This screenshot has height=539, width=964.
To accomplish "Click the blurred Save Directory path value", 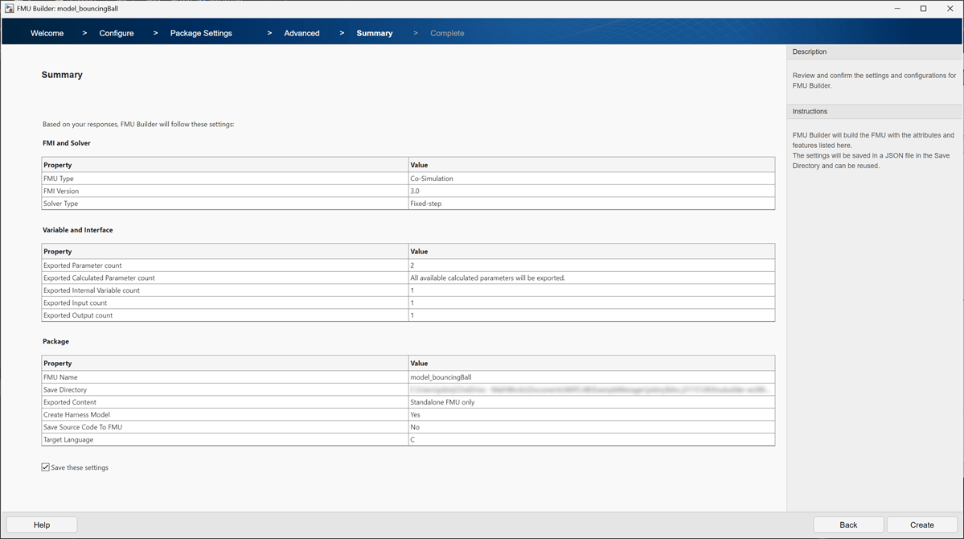I will coord(591,389).
